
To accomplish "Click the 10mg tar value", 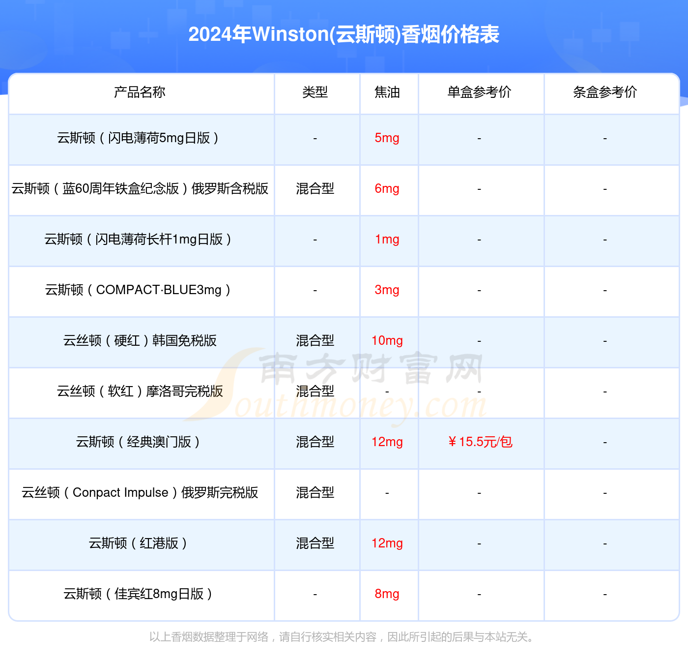I will [x=387, y=341].
